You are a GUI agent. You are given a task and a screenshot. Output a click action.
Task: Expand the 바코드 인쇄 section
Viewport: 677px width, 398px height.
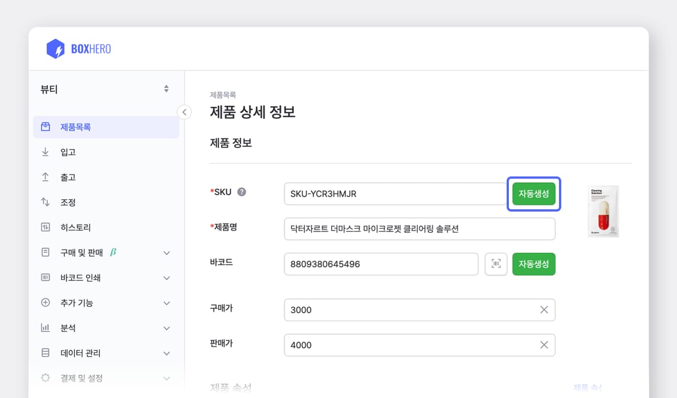click(x=166, y=278)
